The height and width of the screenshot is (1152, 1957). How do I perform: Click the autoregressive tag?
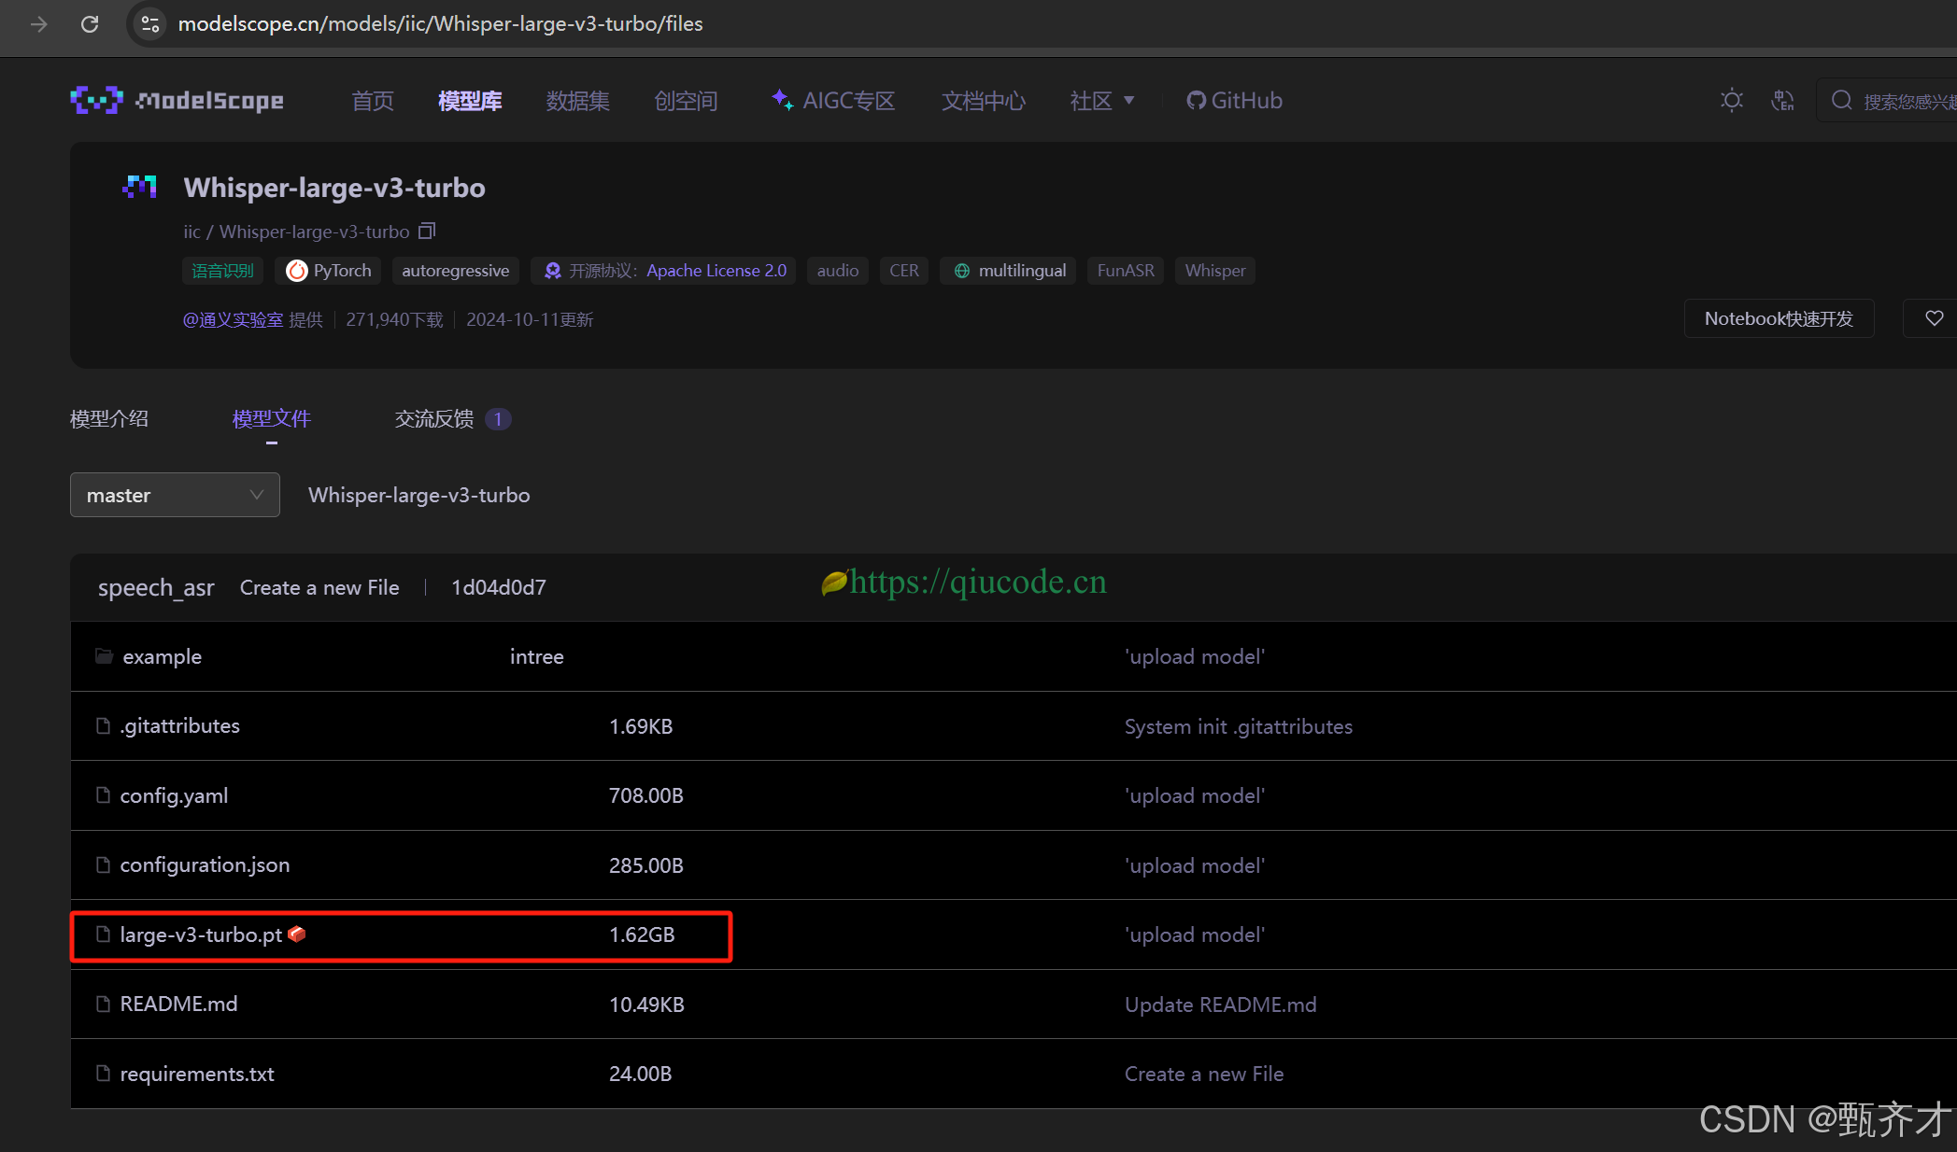click(456, 271)
